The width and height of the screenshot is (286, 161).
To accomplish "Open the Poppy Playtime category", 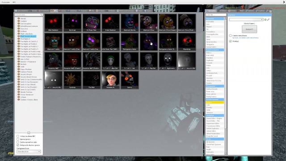I will 26,69.
